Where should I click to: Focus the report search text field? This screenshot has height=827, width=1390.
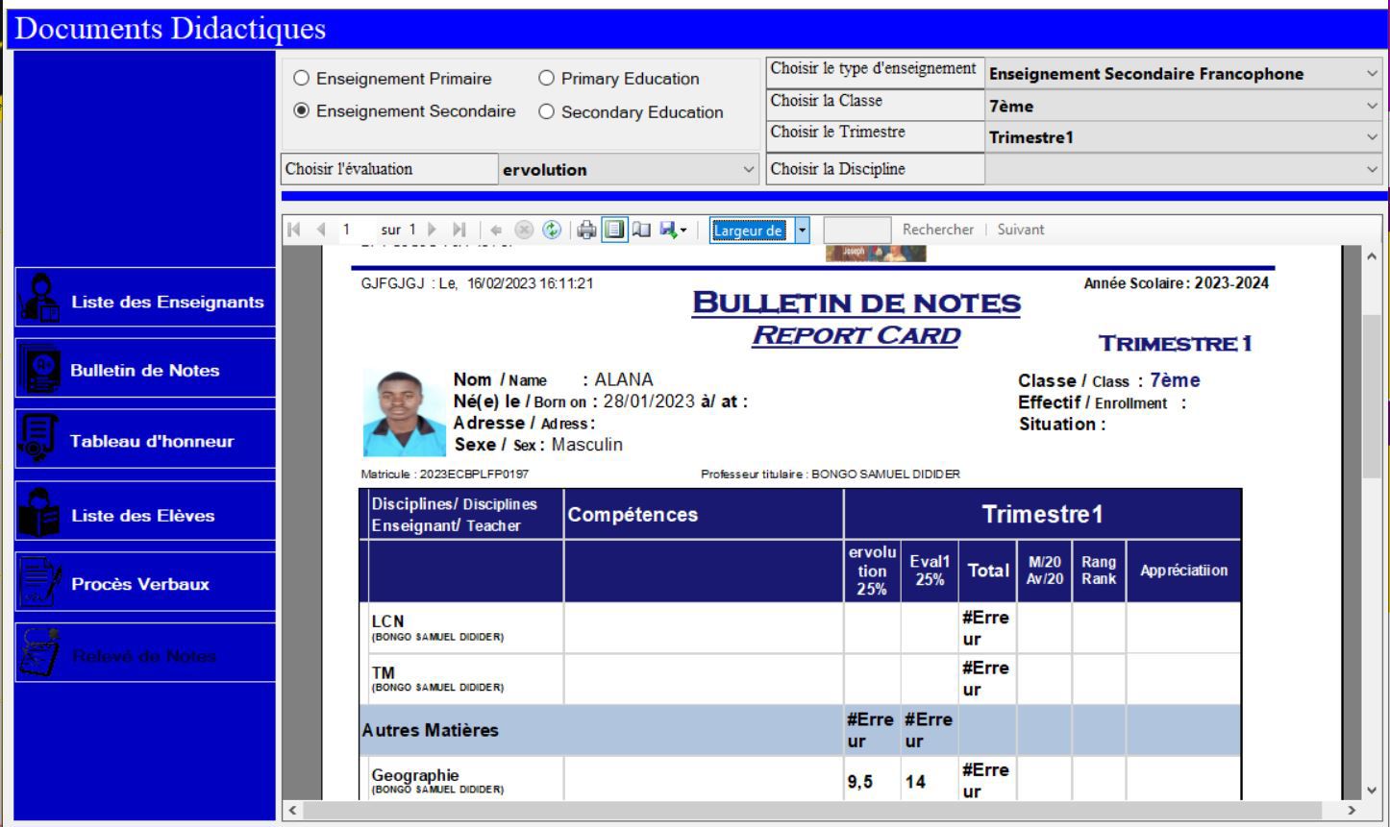pyautogui.click(x=857, y=230)
